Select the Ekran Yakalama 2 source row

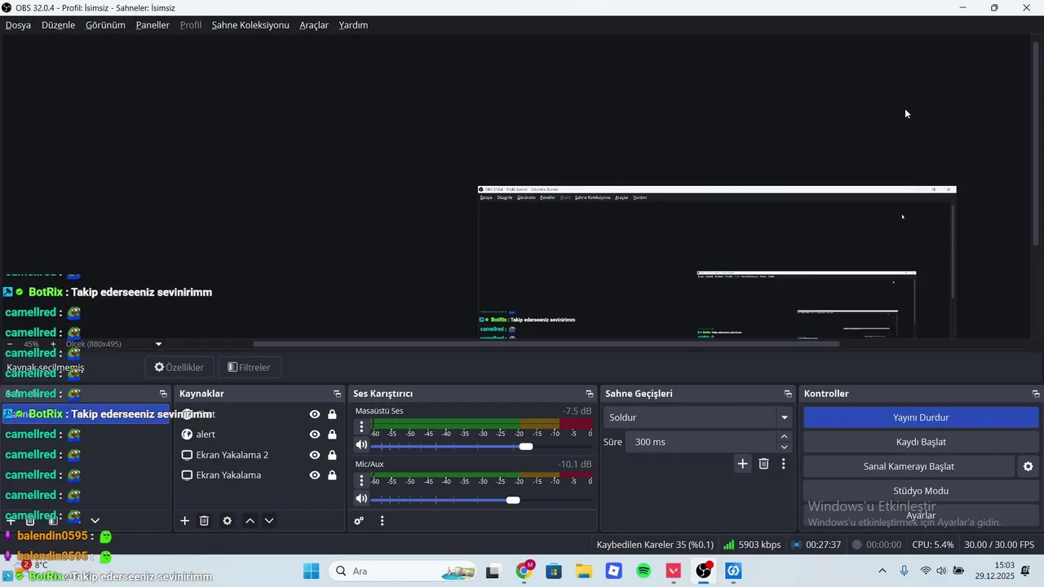pyautogui.click(x=259, y=455)
